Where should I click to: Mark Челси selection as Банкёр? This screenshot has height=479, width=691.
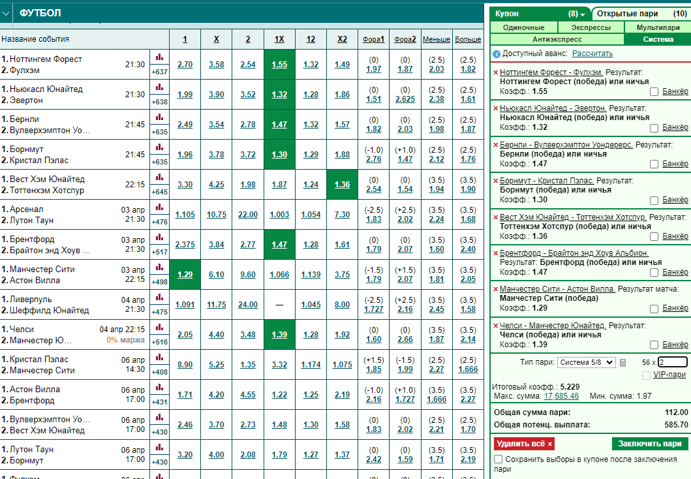coord(654,345)
